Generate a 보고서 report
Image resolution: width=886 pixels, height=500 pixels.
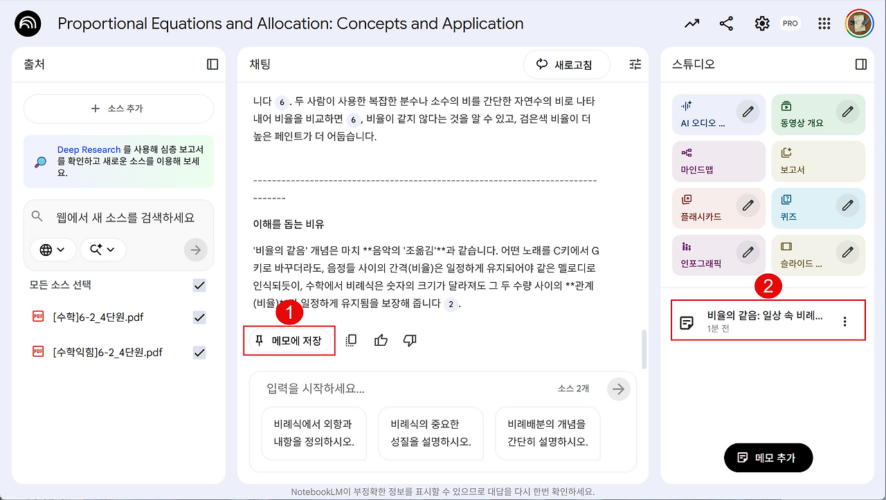tap(818, 161)
